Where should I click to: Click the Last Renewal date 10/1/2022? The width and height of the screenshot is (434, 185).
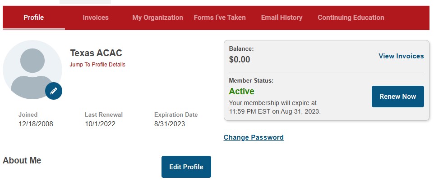click(100, 124)
